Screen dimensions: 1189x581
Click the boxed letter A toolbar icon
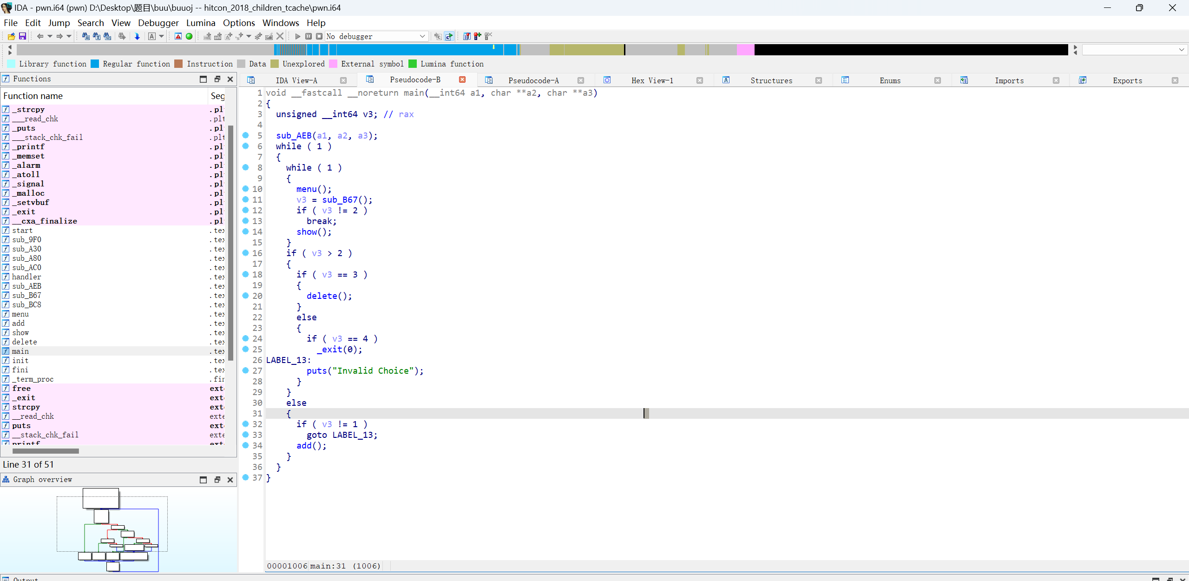151,36
